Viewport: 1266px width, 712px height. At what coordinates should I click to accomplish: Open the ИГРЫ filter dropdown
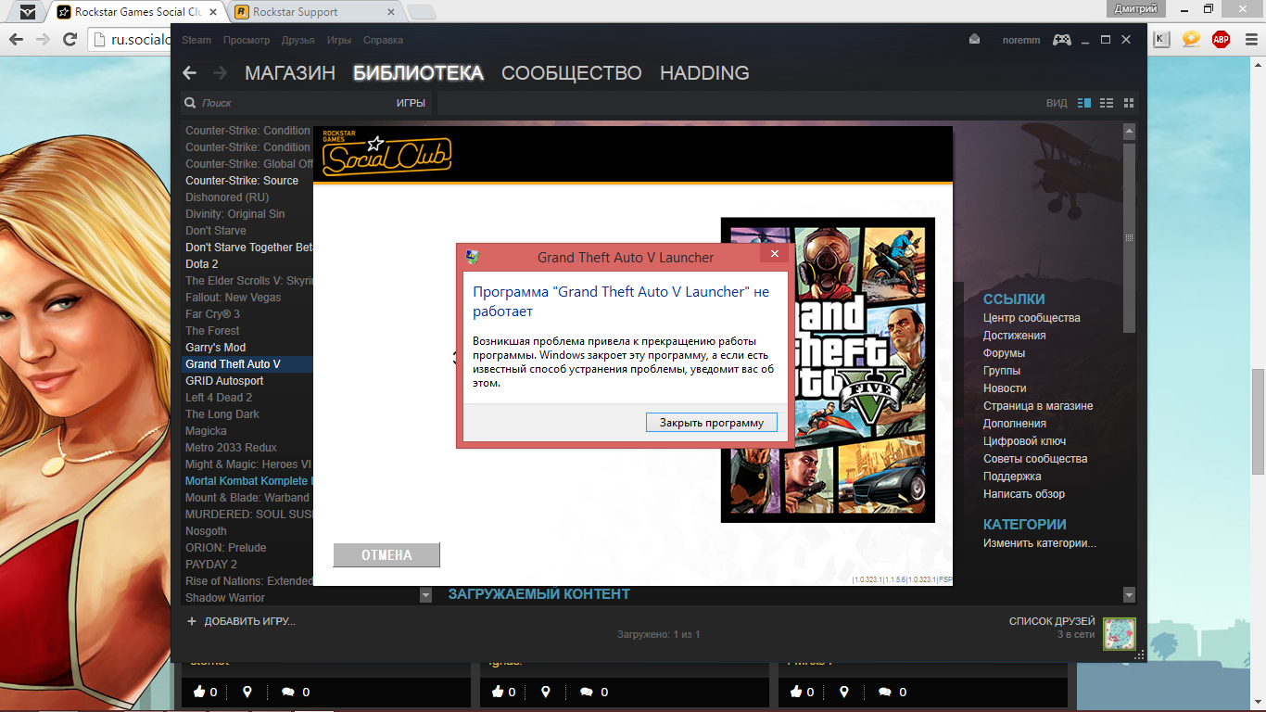coord(411,103)
